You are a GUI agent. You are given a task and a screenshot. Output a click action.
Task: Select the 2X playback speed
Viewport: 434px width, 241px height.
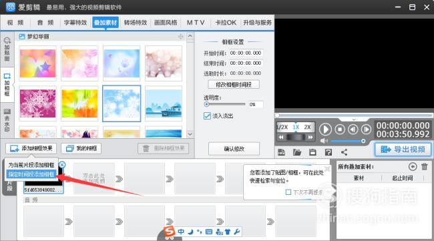(x=307, y=127)
